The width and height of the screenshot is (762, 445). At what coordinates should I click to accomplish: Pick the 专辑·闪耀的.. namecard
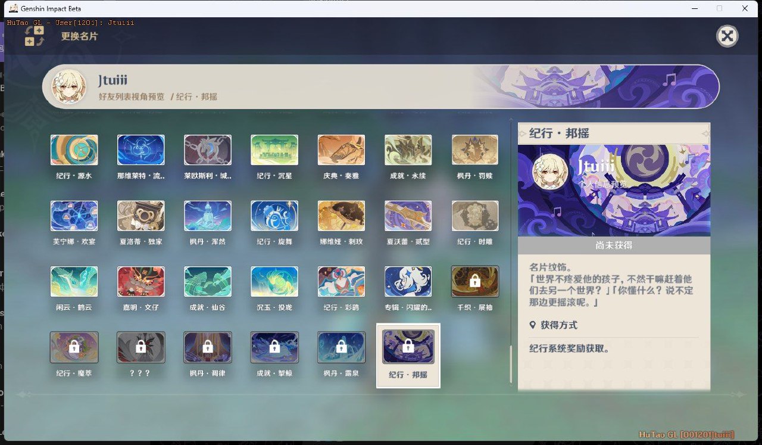[408, 281]
